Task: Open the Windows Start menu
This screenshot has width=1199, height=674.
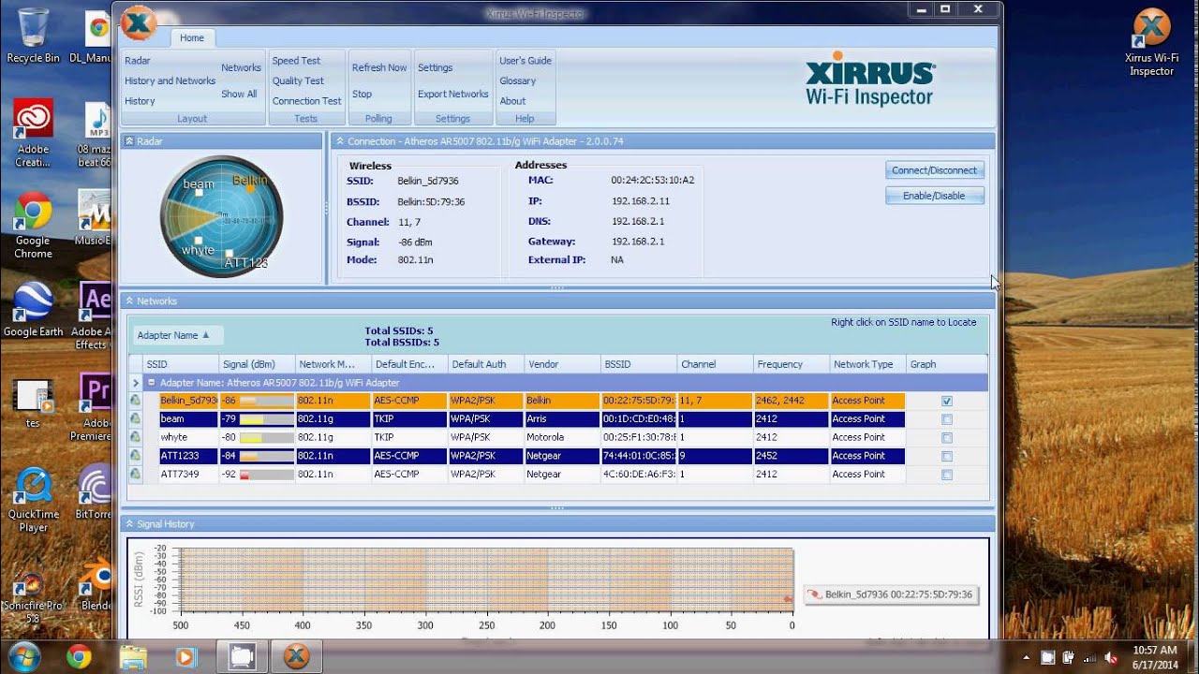Action: (x=23, y=656)
